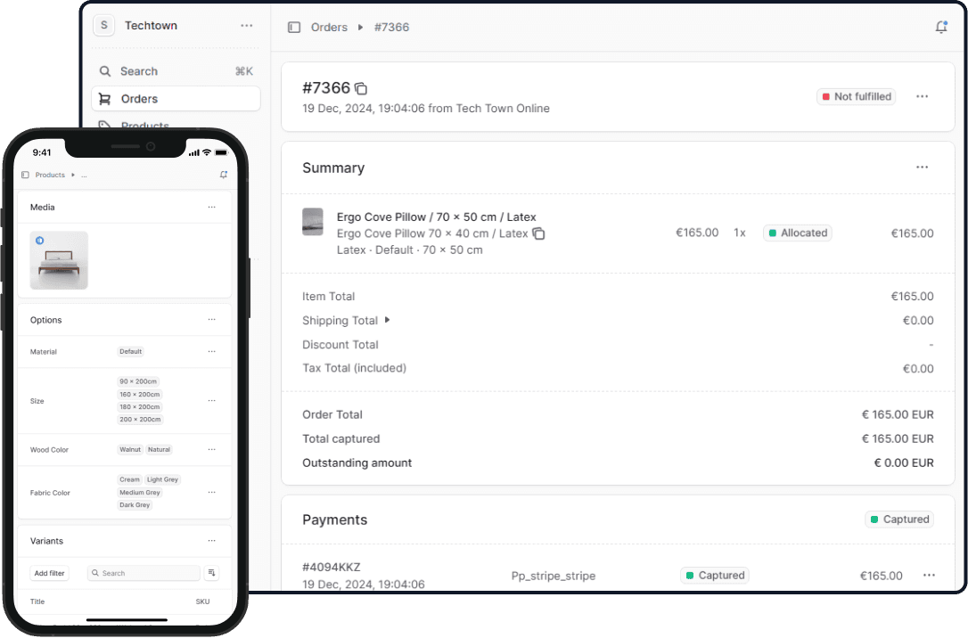The width and height of the screenshot is (968, 638).
Task: Expand the Shipping Total arrow
Action: click(x=387, y=320)
